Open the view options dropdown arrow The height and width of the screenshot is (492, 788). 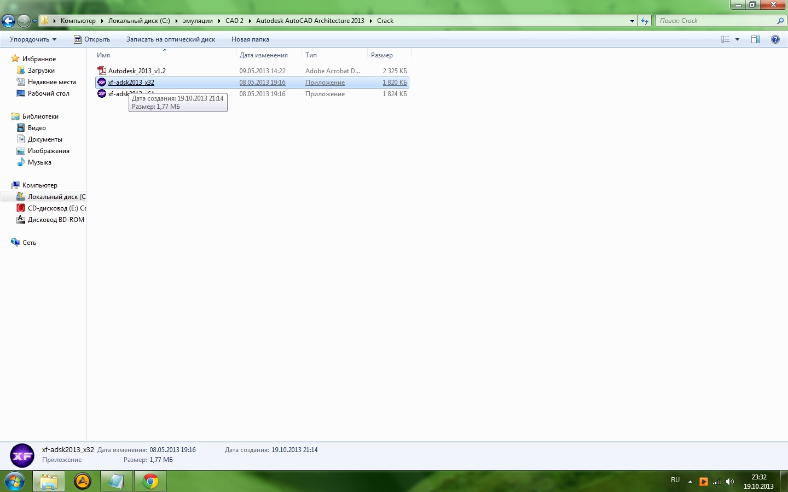coord(737,39)
